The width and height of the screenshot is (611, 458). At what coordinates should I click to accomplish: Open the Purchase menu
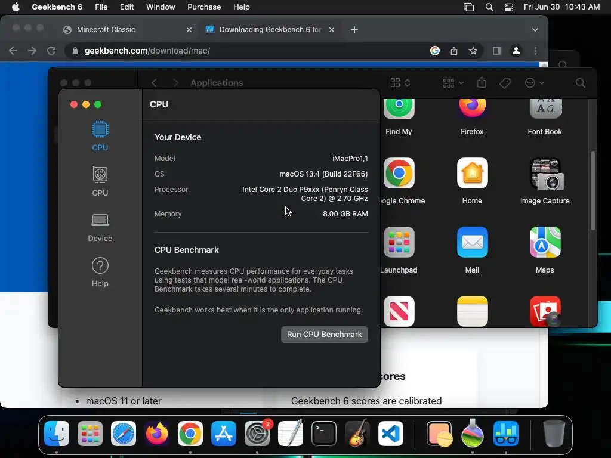pos(204,7)
